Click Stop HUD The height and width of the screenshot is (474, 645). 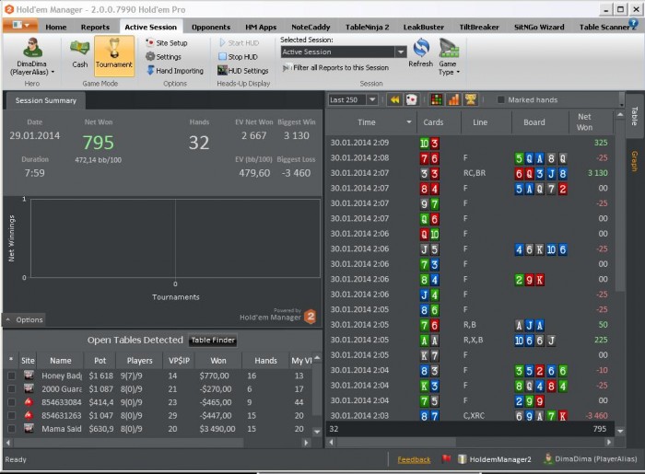pos(238,57)
